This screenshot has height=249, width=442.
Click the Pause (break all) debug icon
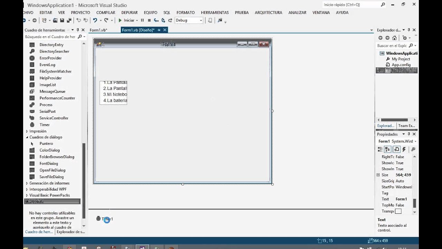[142, 20]
